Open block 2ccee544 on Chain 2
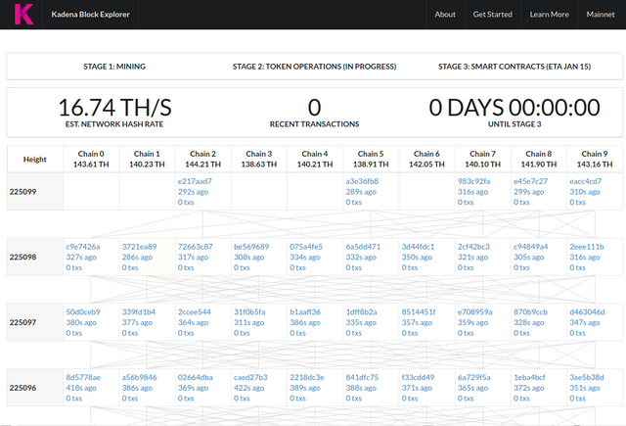Viewport: 626px width, 426px height. click(195, 311)
